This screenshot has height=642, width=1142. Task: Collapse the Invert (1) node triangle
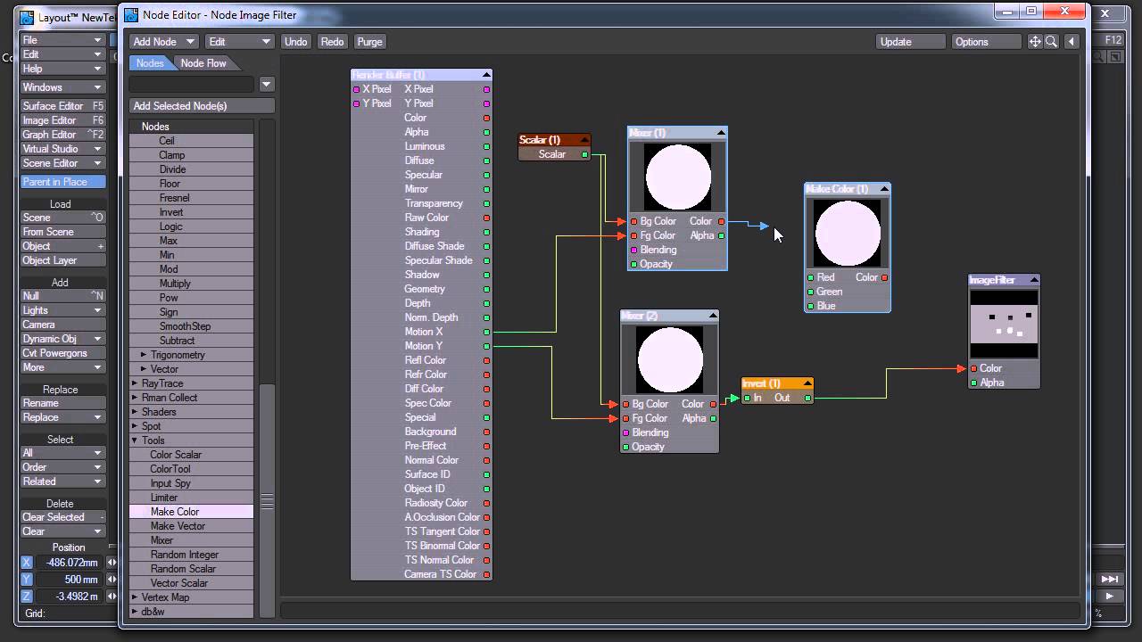(x=807, y=383)
